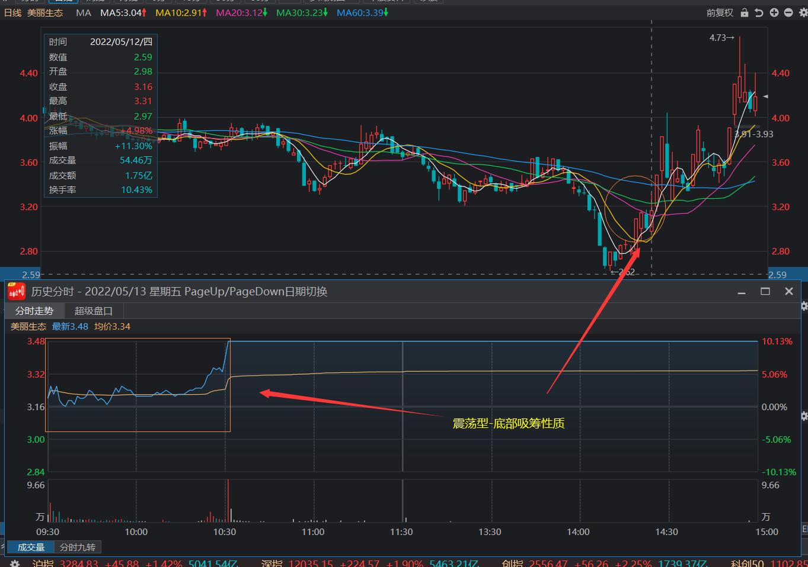Click the 换手率 10.43% value in info panel
The width and height of the screenshot is (808, 567).
pyautogui.click(x=136, y=190)
